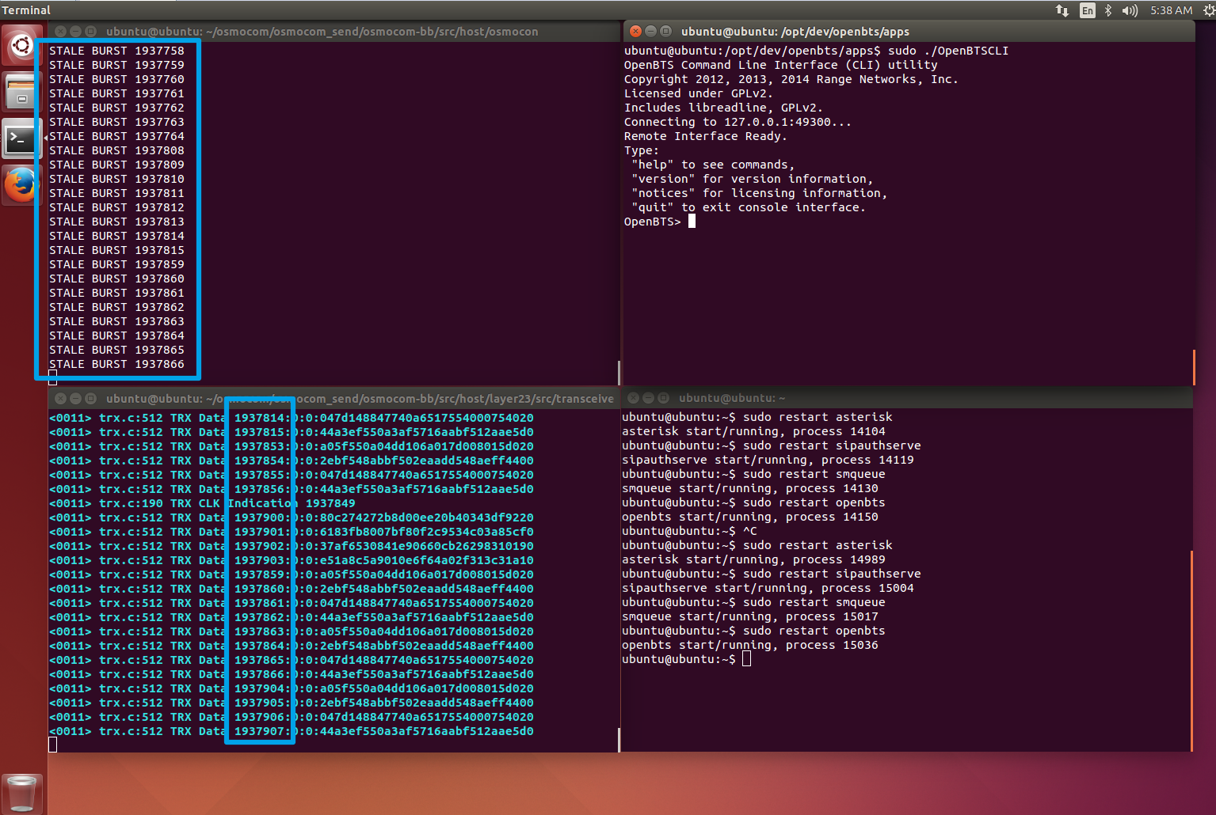Close the openbts/apps terminal window
This screenshot has height=815, width=1216.
click(x=635, y=31)
